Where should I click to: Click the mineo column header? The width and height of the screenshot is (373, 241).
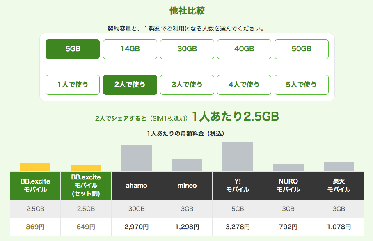tap(187, 186)
